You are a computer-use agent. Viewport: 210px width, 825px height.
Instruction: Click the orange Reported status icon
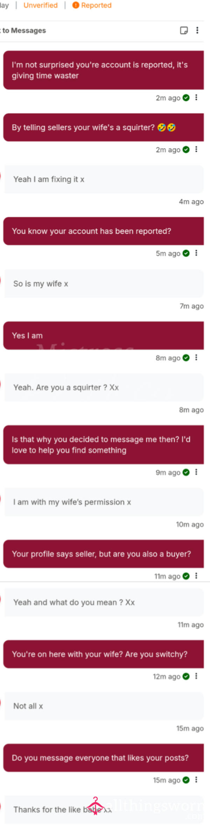[x=76, y=5]
